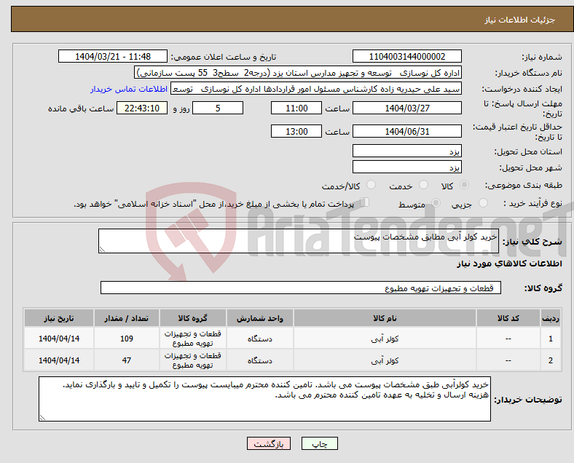Click unit دستگاه in row 1
Screen dimensions: 574x463
coord(259,339)
